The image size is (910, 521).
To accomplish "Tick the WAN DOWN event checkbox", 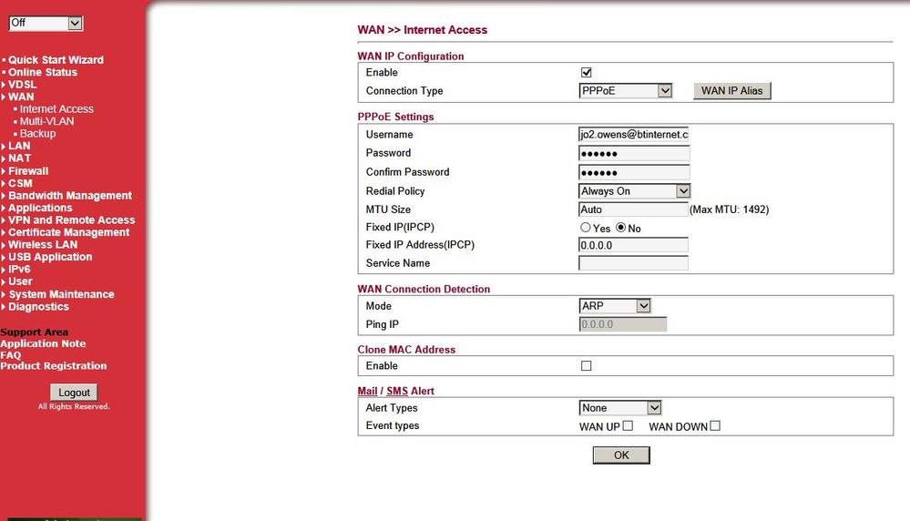I will click(715, 425).
